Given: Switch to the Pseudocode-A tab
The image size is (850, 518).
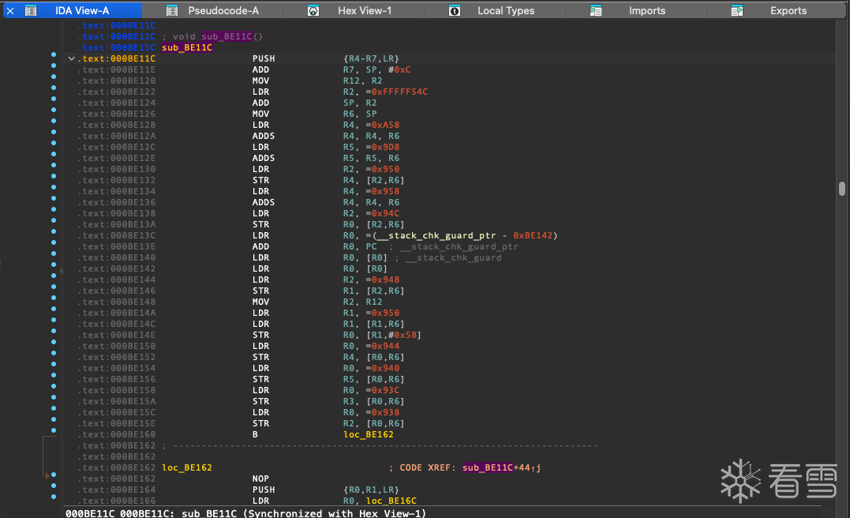Looking at the screenshot, I should [x=223, y=11].
